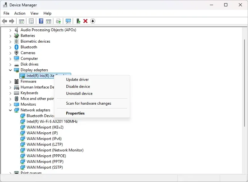This screenshot has height=182, width=248.
Task: Expand the Bluetooth node chevron
Action: (10, 47)
